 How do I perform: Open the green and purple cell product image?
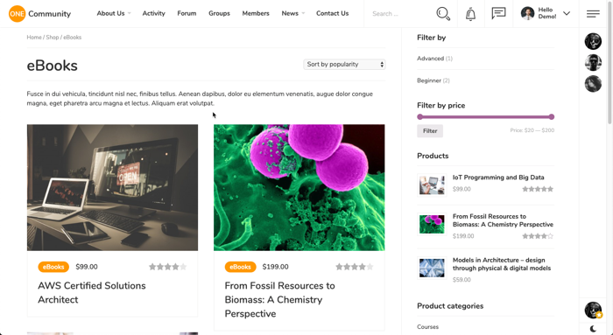coord(299,187)
